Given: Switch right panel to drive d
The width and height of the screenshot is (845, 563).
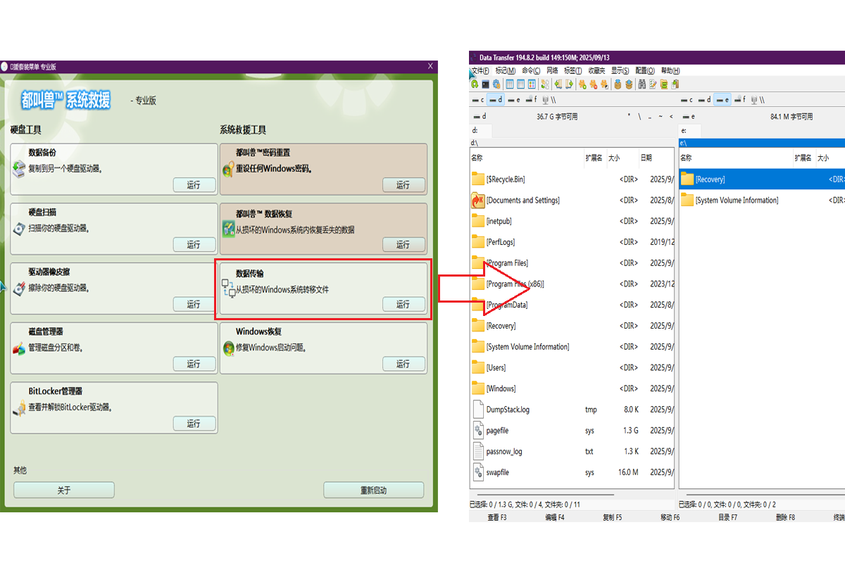Looking at the screenshot, I should (x=703, y=100).
